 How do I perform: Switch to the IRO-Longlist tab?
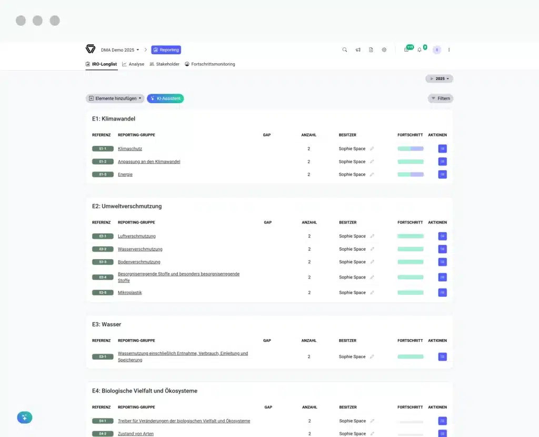coord(102,64)
